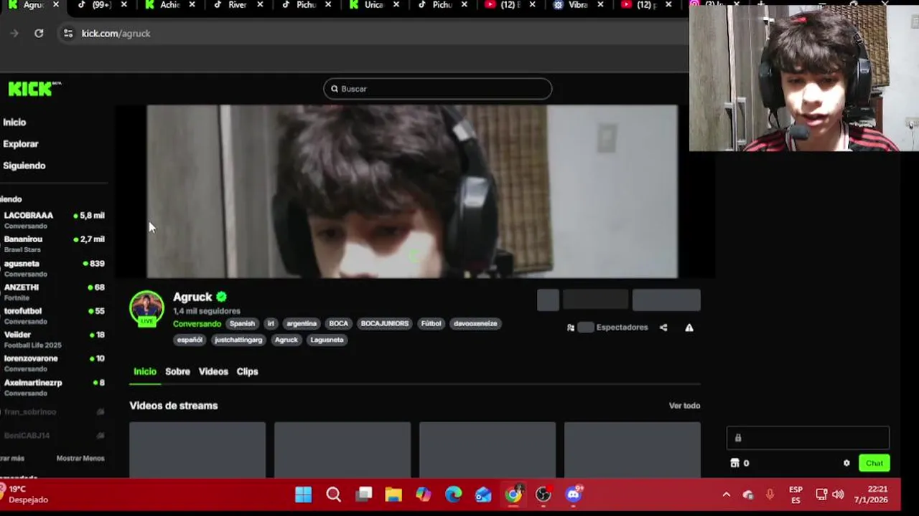Open the Clips channel tab
Viewport: 919px width, 516px height.
pos(247,371)
